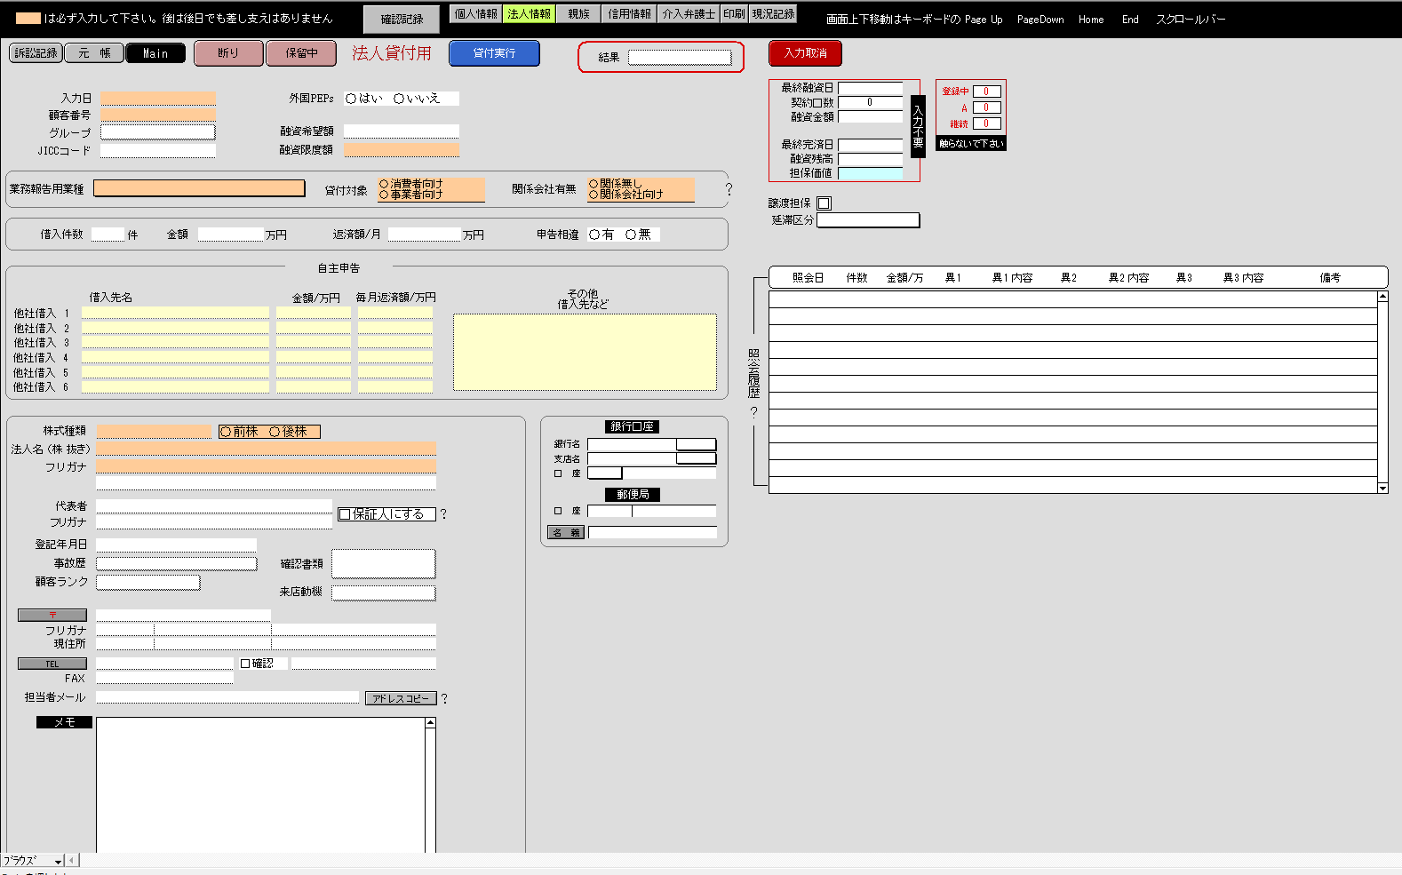Click the black Main button

[155, 53]
